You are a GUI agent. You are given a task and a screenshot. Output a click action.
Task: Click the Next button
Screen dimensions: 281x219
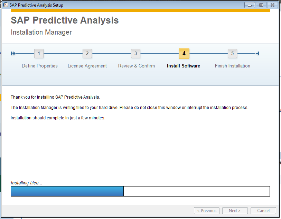point(235,211)
